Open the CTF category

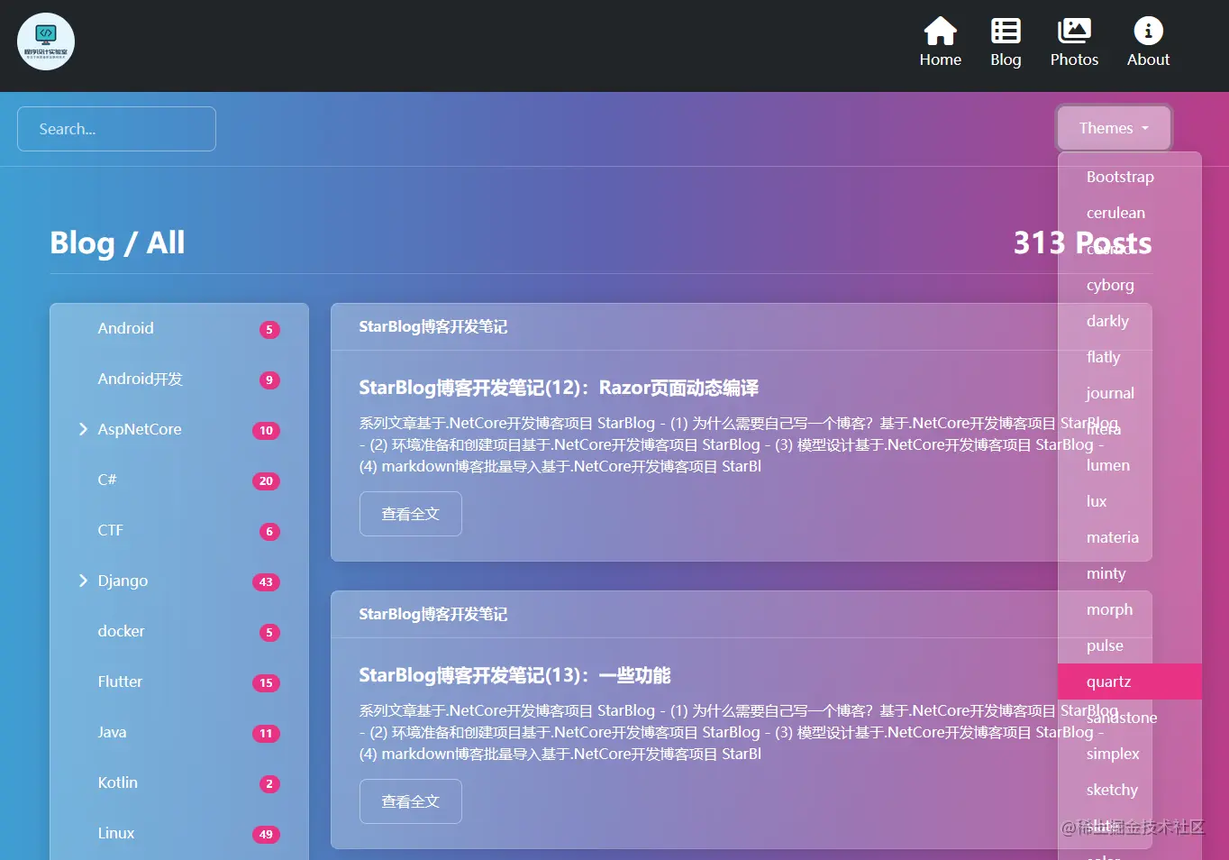click(x=110, y=530)
